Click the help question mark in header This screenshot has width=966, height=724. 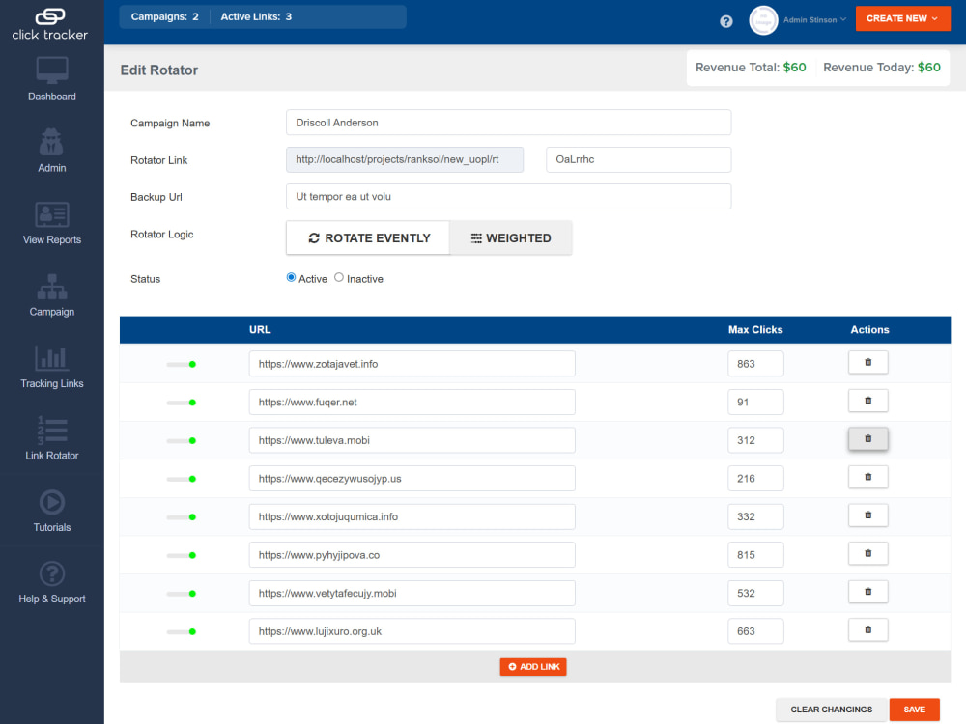pos(726,21)
